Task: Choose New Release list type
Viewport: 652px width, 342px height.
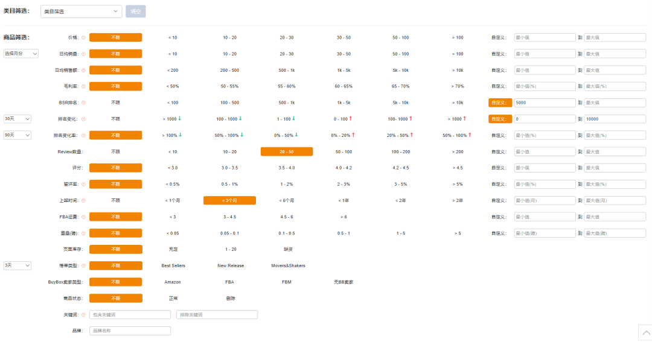Action: pos(231,265)
